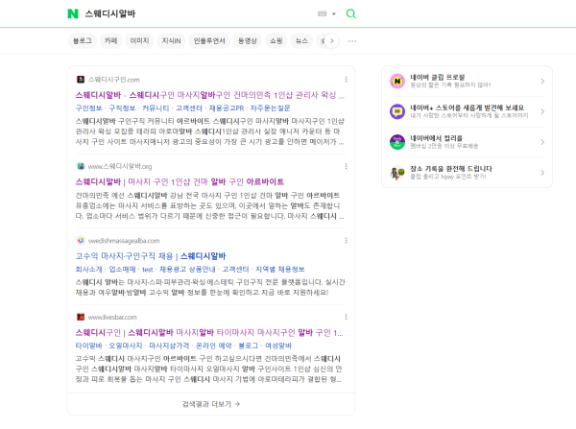The height and width of the screenshot is (429, 576).
Task: Expand the 네이버에서 컬리를 promo arrow
Action: click(x=542, y=142)
